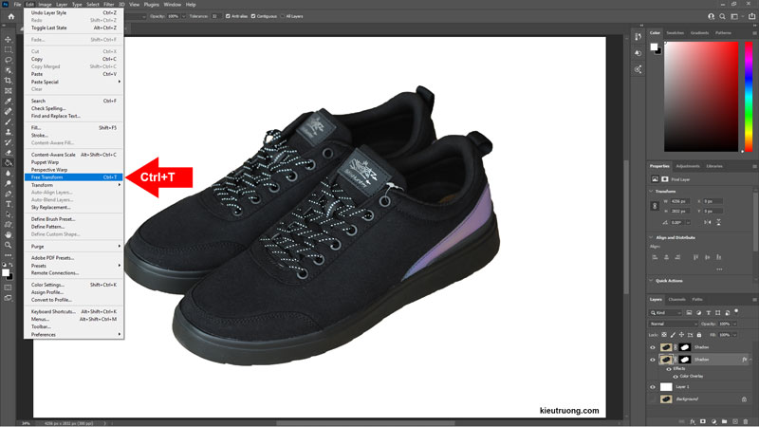Select the Dodge tool
This screenshot has height=427, width=759.
coord(9,183)
